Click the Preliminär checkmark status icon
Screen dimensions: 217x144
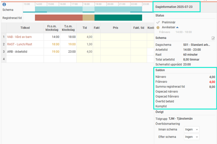coord(158,22)
